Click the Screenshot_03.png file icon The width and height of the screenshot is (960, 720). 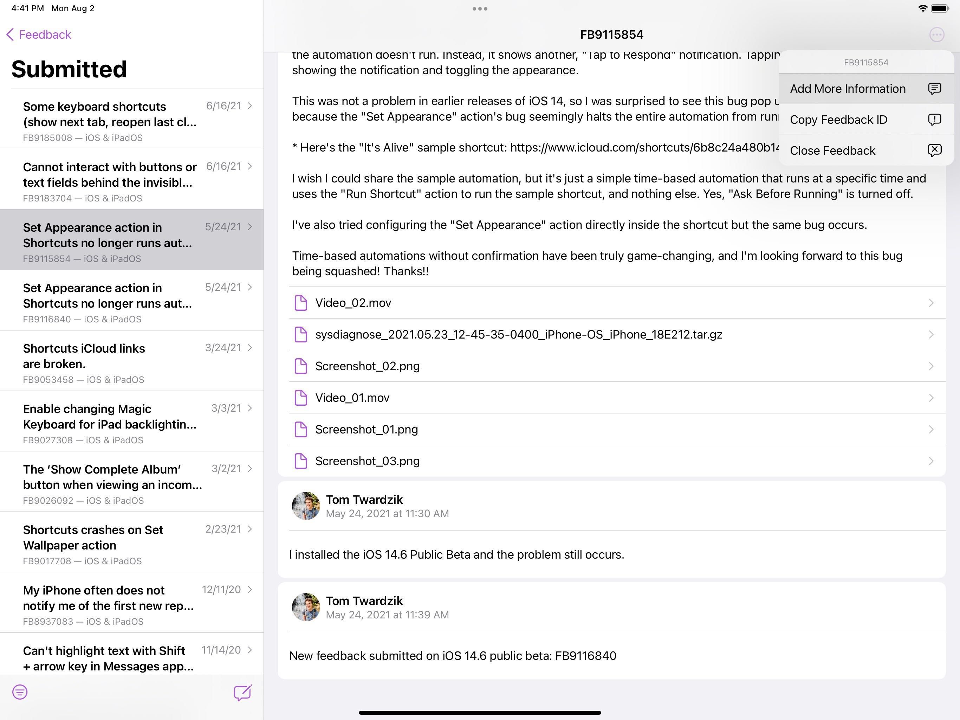301,461
